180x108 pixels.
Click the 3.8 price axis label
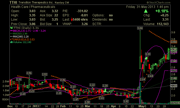(x=173, y=32)
